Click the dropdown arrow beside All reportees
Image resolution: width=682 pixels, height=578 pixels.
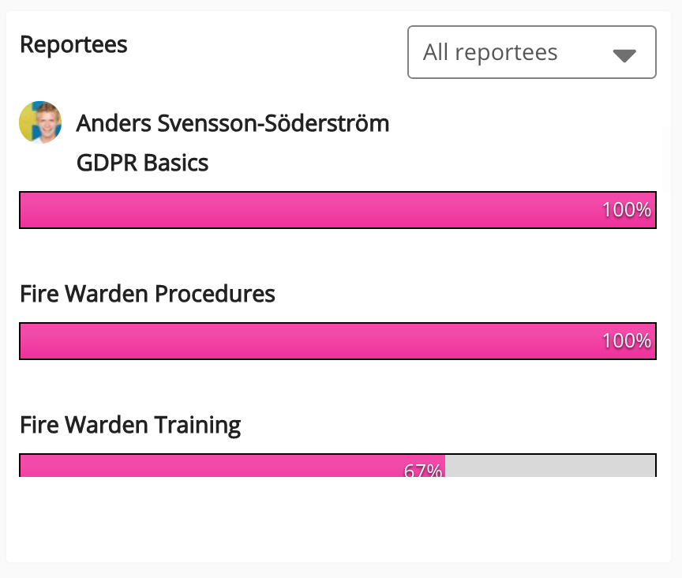(624, 55)
